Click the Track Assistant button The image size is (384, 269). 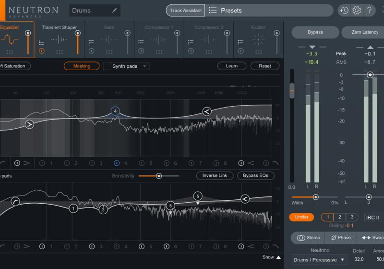tap(186, 11)
